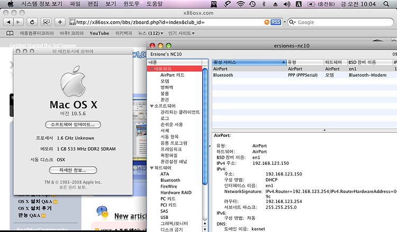The height and width of the screenshot is (232, 397).
Task: Open the input source icon
Action: coord(299,4)
